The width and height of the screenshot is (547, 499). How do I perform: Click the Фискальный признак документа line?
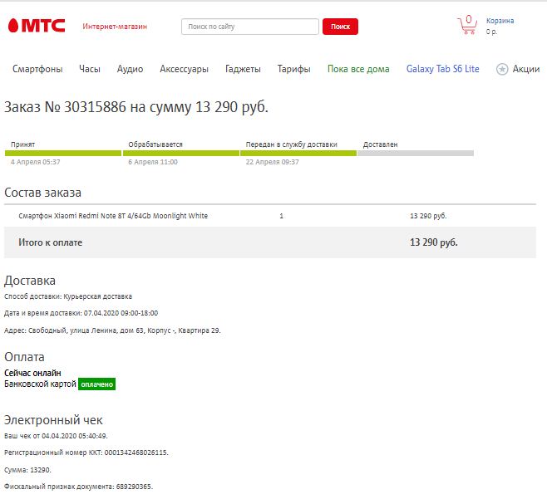pyautogui.click(x=78, y=487)
